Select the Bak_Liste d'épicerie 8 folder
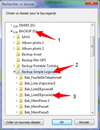The height and width of the screenshot is (130, 100). coord(40,83)
